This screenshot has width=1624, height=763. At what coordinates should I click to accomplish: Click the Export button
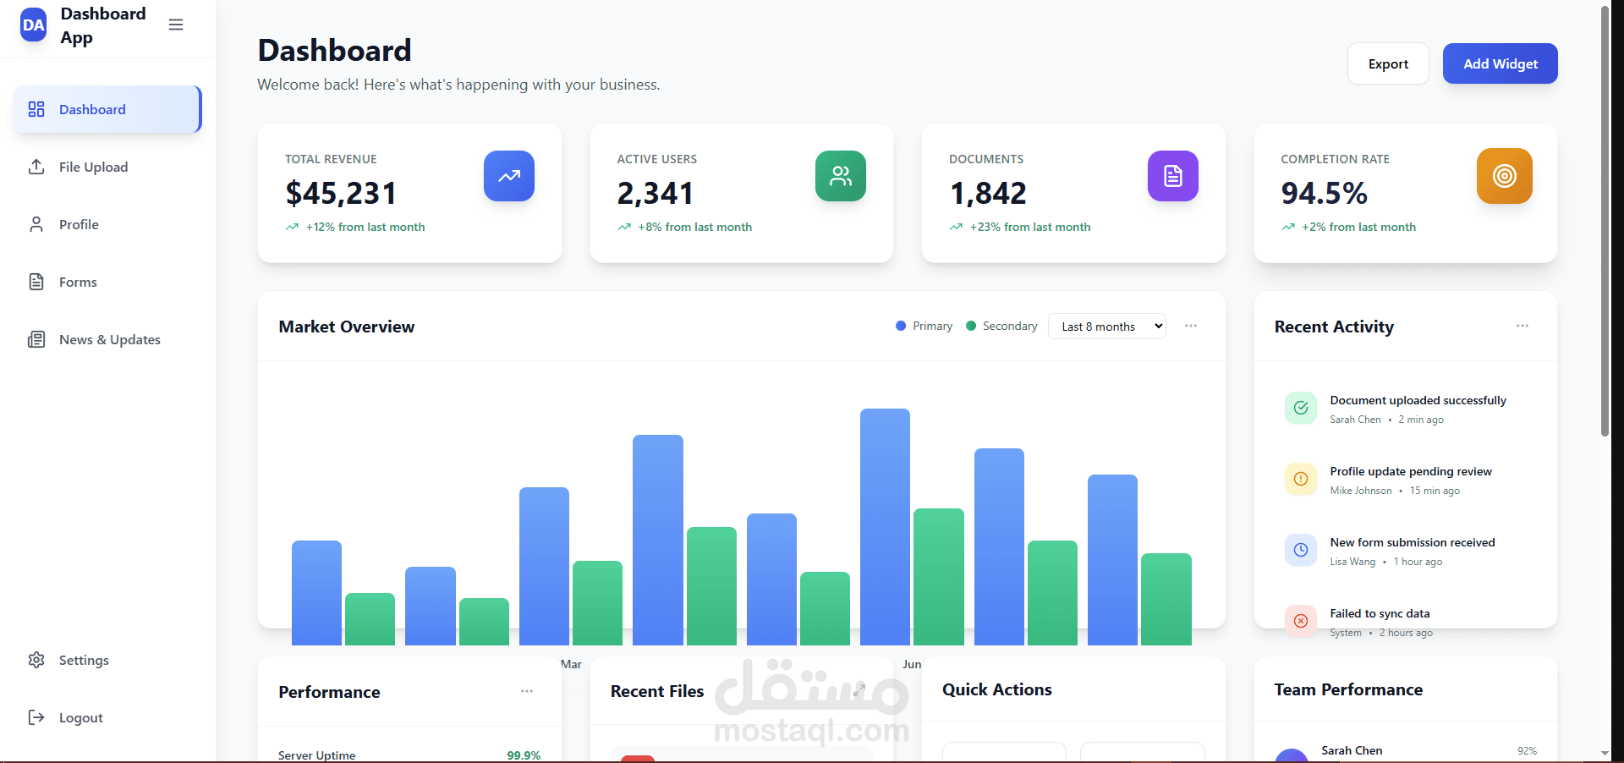point(1388,63)
